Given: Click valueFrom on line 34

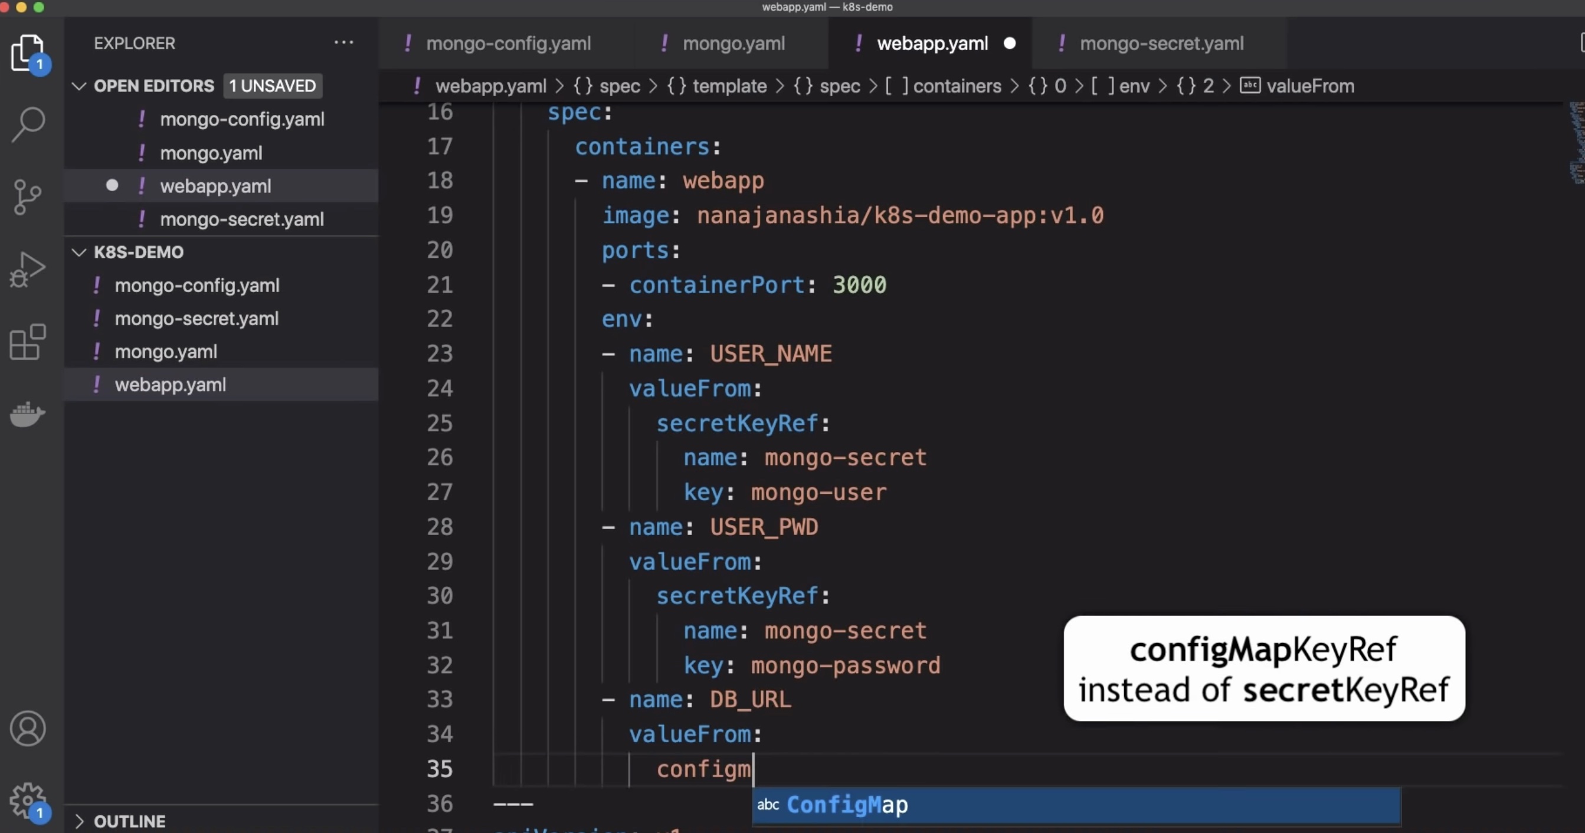Looking at the screenshot, I should tap(690, 734).
